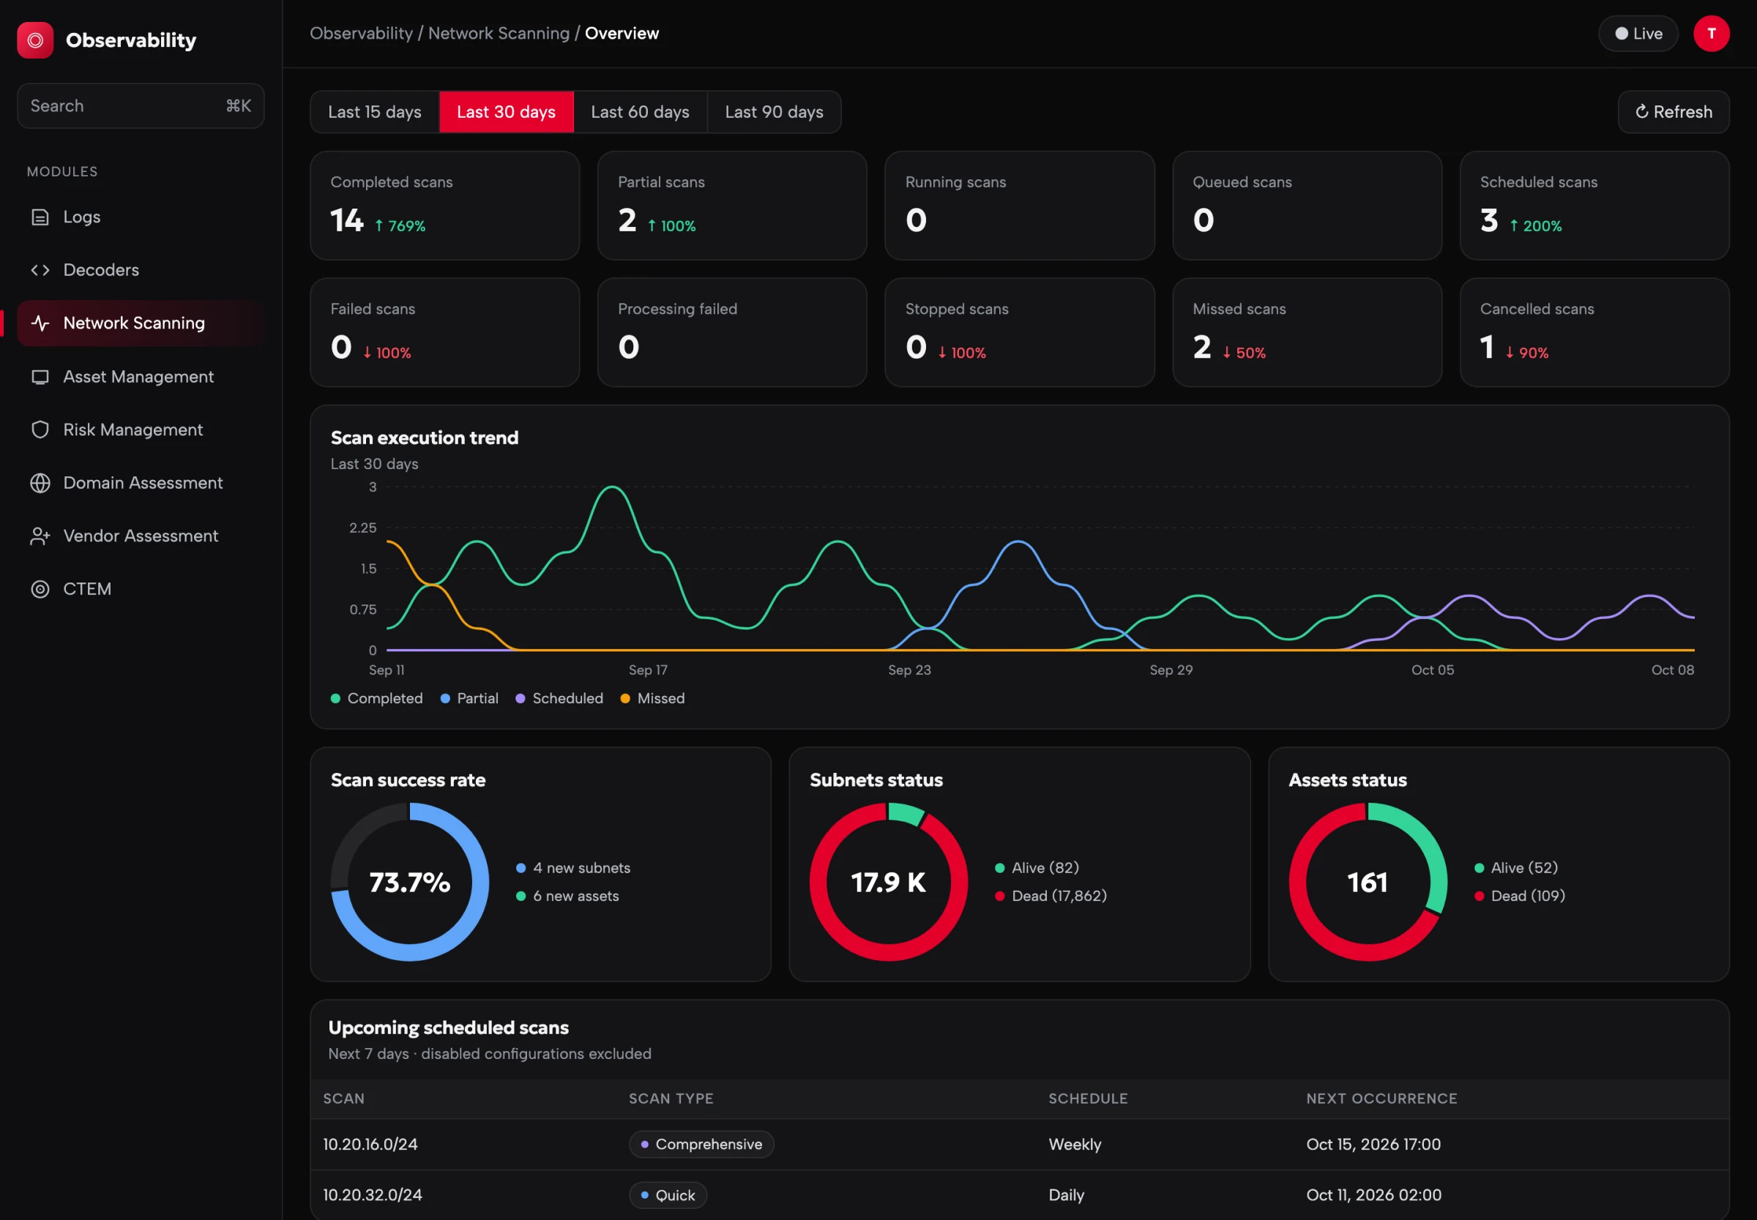
Task: Toggle the Scheduled series in the legend
Action: point(559,699)
